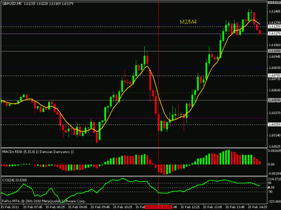This screenshot has width=281, height=210.
Task: Click the 15 Feb 13:45 time label
Action: click(x=235, y=207)
